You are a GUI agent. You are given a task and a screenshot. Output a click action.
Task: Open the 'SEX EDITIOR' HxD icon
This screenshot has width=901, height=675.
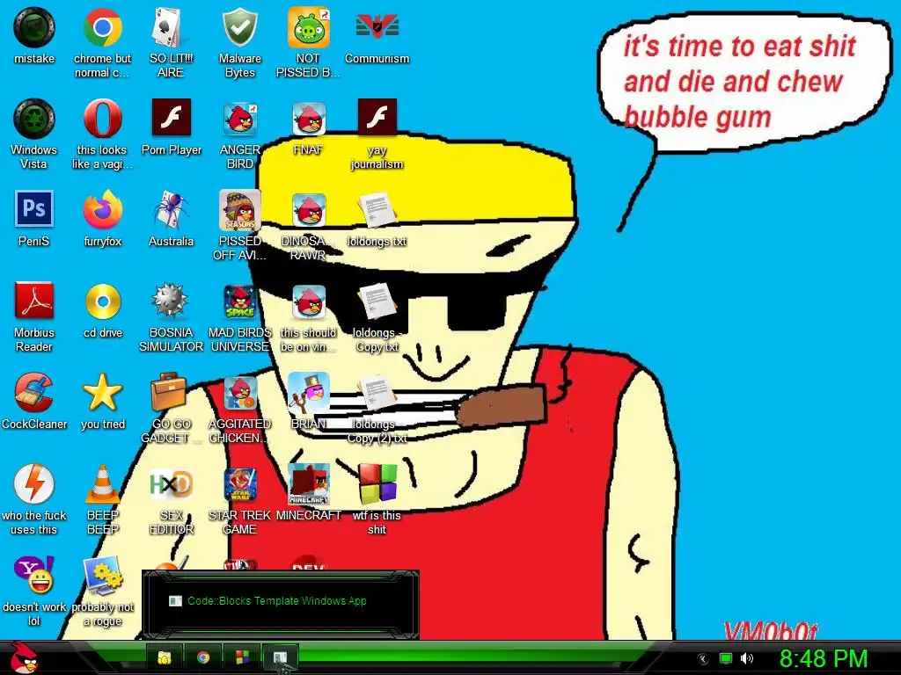coord(171,484)
